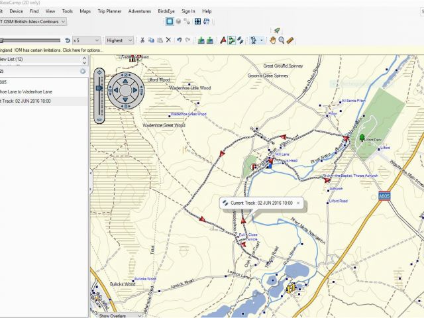Viewport: 424px width, 318px height.
Task: Open the Find menu
Action: coord(34,11)
